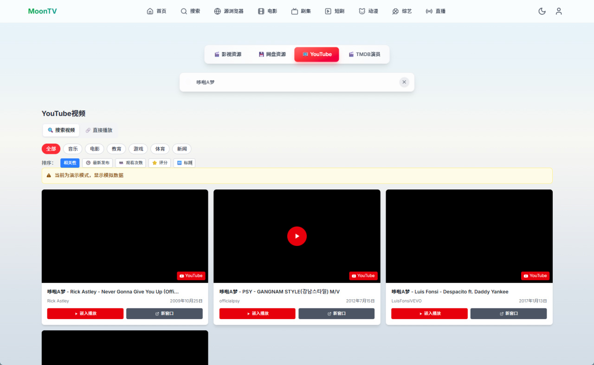
Task: Switch to 直接播放 mode
Action: click(99, 130)
